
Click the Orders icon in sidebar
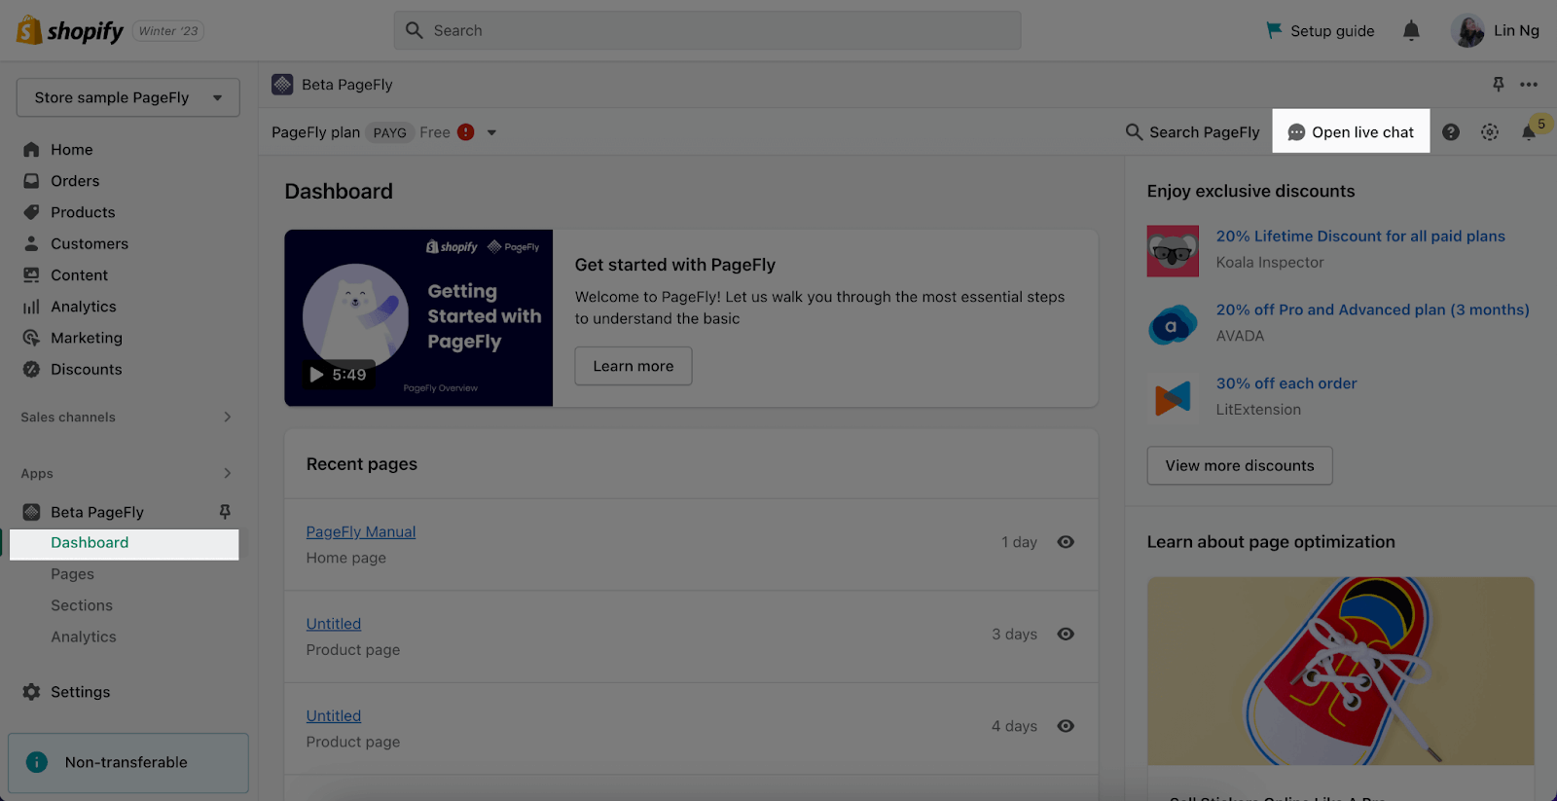point(31,181)
